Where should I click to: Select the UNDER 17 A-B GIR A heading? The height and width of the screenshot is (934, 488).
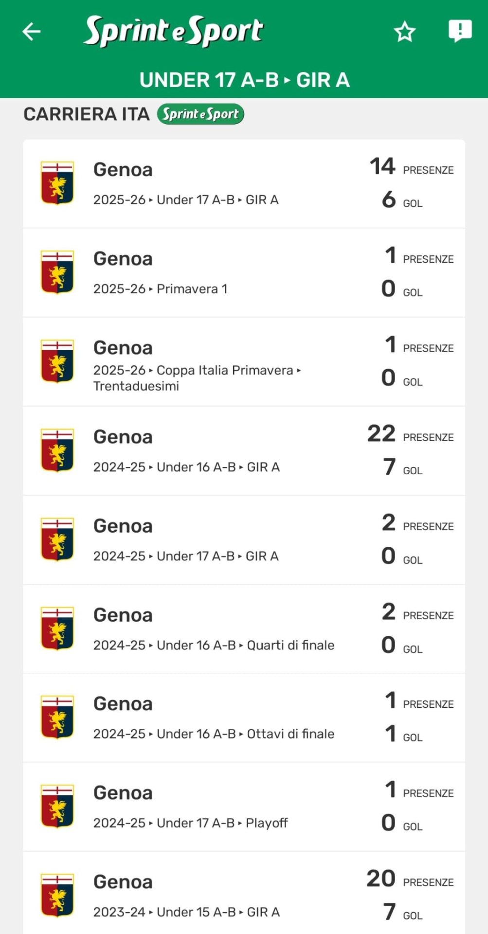coord(244,80)
